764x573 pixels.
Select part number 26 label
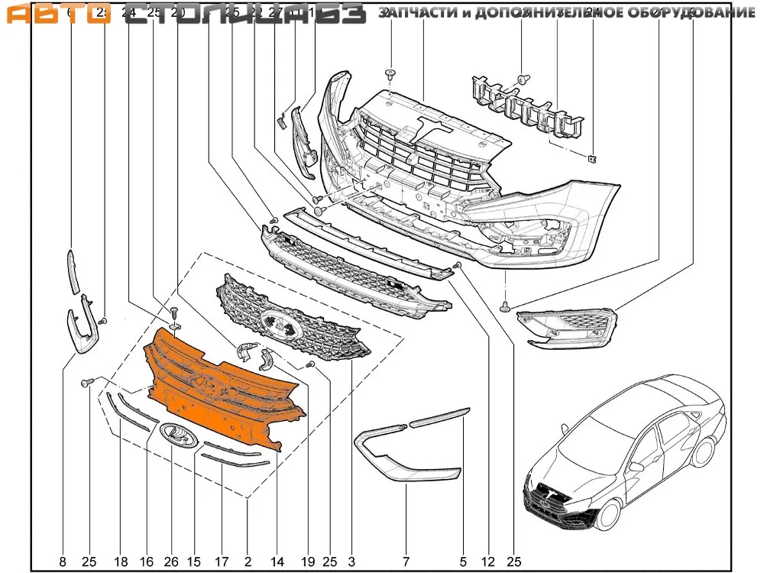click(171, 562)
